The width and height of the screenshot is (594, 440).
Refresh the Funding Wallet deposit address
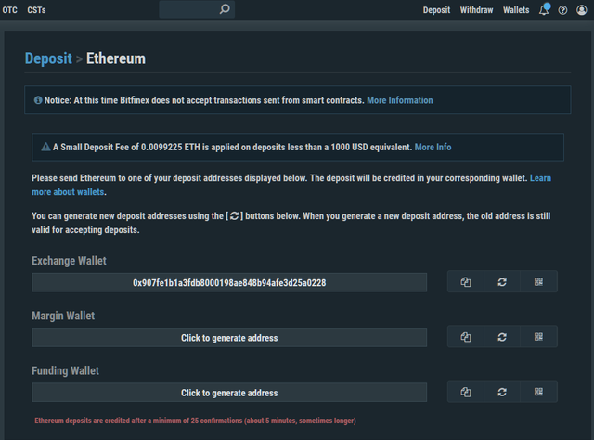click(x=502, y=392)
